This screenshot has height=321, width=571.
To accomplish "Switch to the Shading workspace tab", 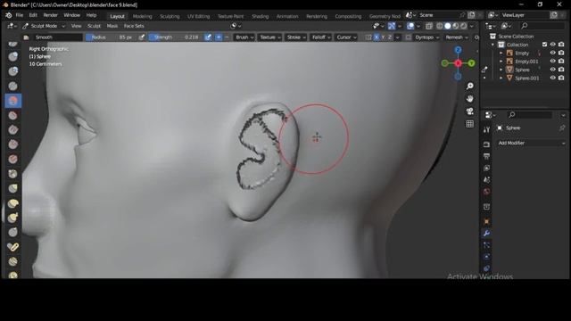I will [x=260, y=16].
